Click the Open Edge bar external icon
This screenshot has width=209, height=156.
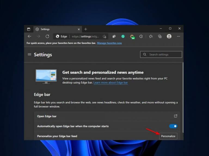pyautogui.click(x=176, y=116)
